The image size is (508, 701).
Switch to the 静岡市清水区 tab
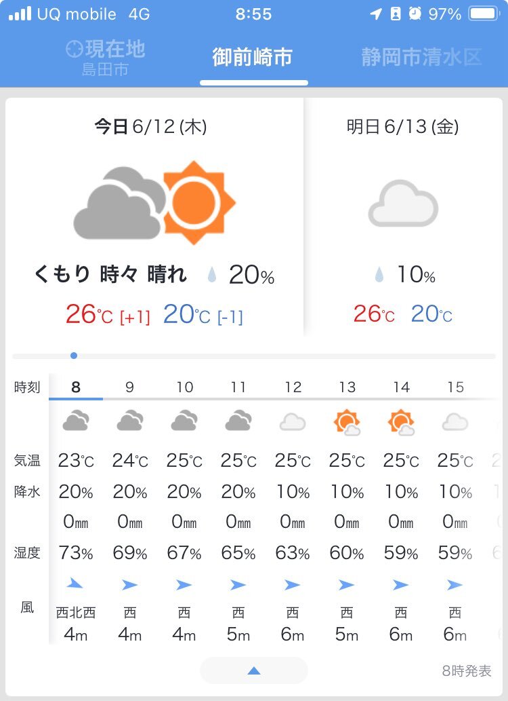pos(421,57)
